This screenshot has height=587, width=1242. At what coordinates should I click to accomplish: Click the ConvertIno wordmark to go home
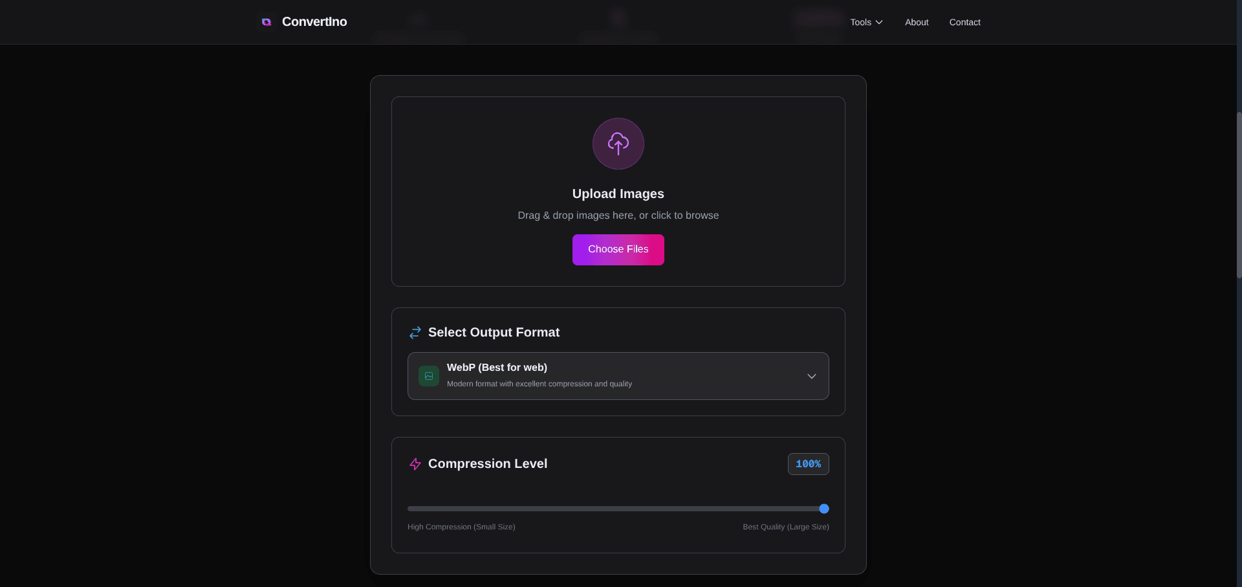(314, 21)
